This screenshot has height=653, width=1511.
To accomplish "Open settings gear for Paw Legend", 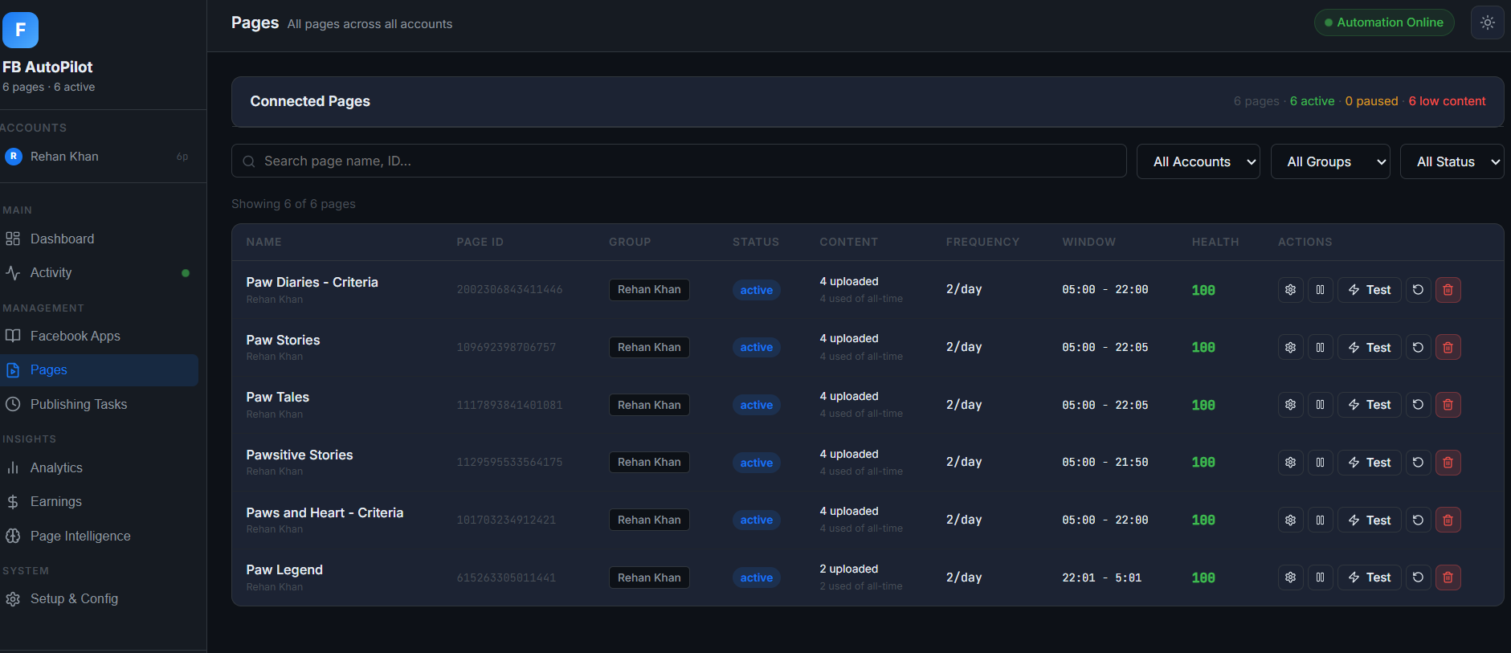I will point(1290,577).
